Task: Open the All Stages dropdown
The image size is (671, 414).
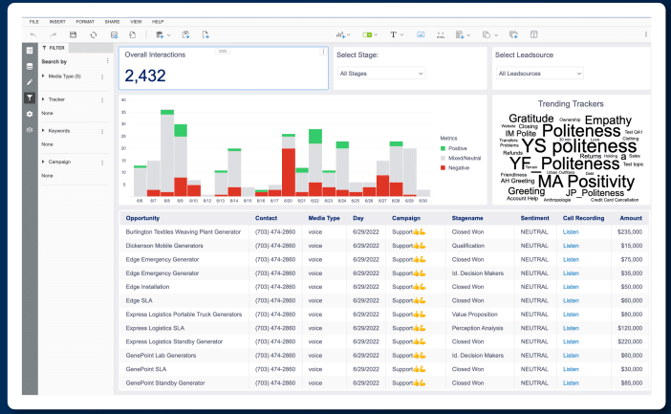Action: coord(381,74)
